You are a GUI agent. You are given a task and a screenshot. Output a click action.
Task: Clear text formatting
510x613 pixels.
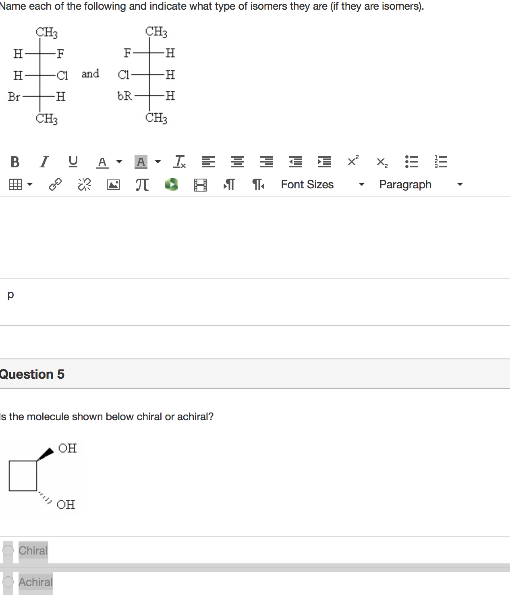point(179,162)
